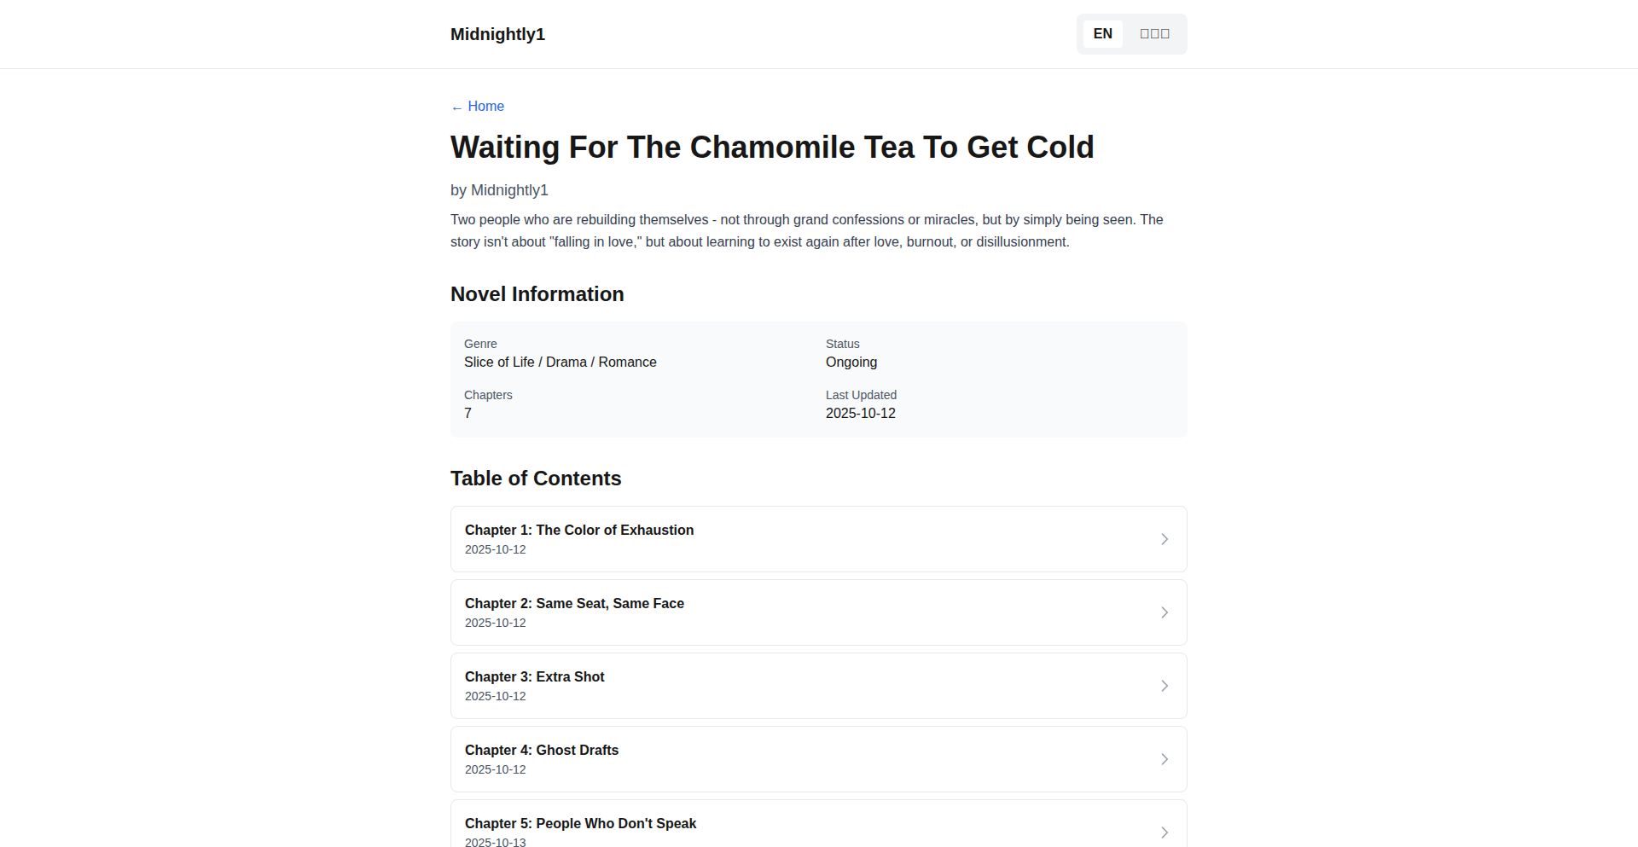Open Chapter 3: Extra Shot
Image resolution: width=1638 pixels, height=847 pixels.
click(535, 677)
